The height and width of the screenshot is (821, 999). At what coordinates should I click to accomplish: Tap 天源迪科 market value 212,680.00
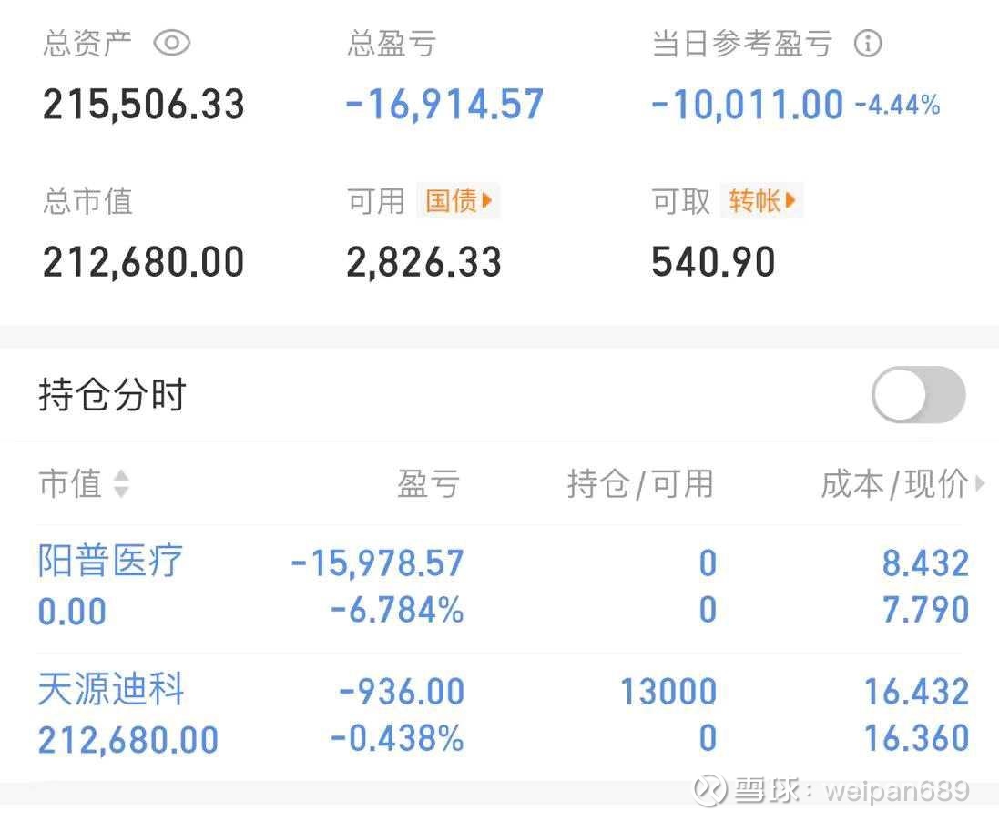(x=128, y=740)
